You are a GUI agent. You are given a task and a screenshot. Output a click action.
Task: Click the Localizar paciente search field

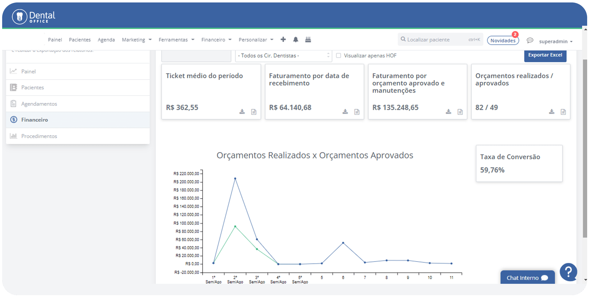pos(440,39)
